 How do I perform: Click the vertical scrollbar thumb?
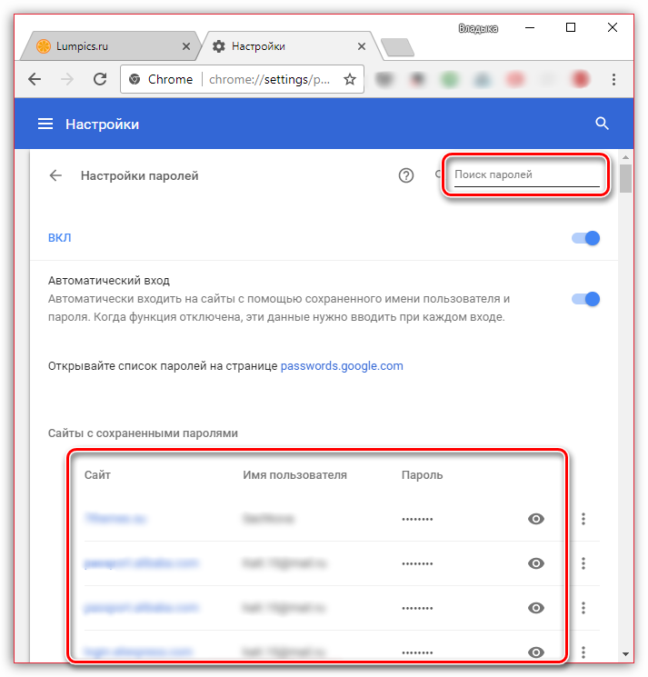(625, 178)
